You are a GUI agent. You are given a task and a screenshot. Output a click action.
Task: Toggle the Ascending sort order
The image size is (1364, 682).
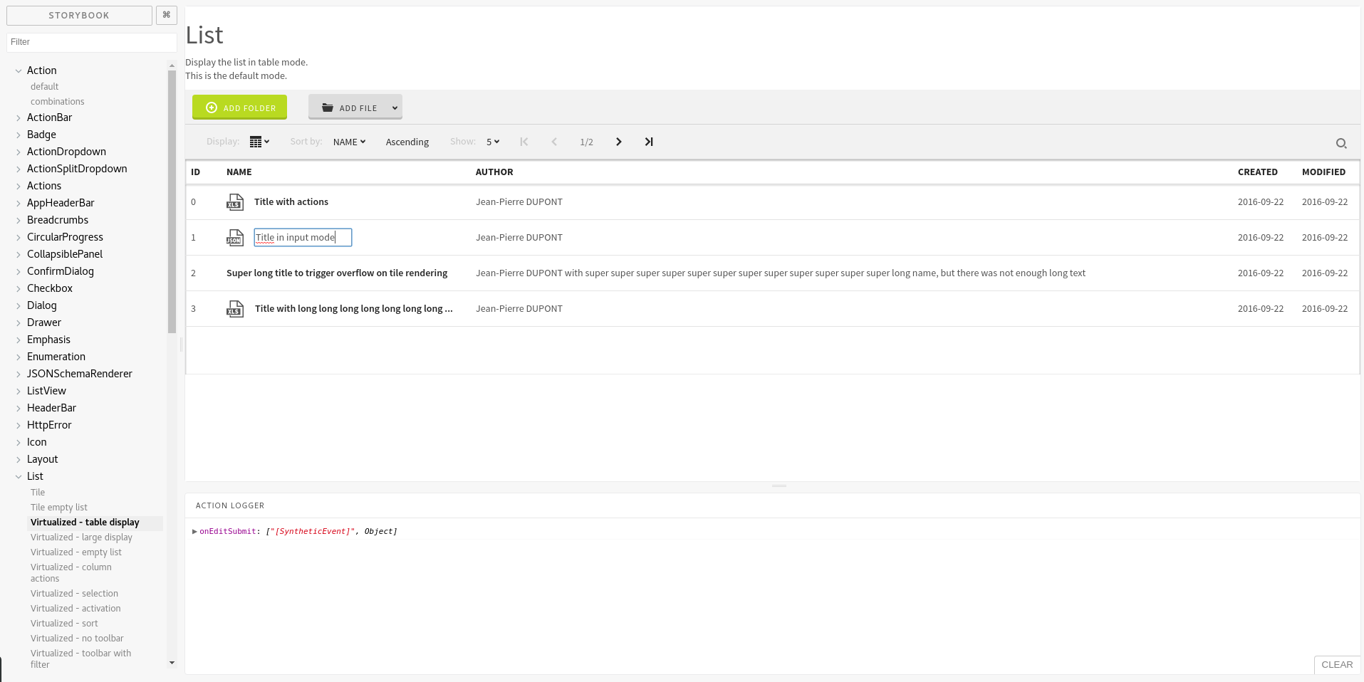[407, 142]
